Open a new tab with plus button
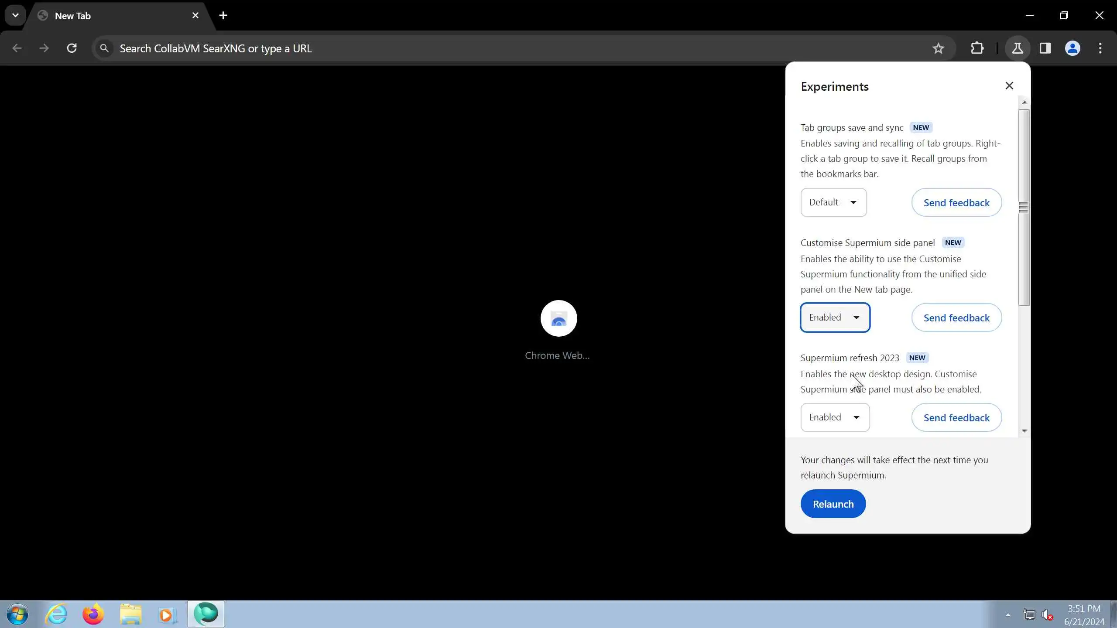 click(x=223, y=15)
